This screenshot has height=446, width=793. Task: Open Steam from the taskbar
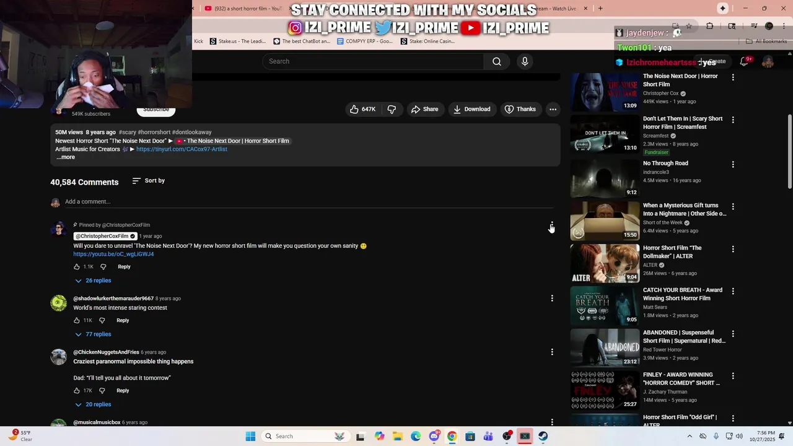point(543,436)
